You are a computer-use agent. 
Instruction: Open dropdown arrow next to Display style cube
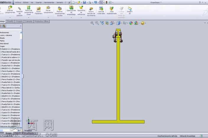coord(121,23)
